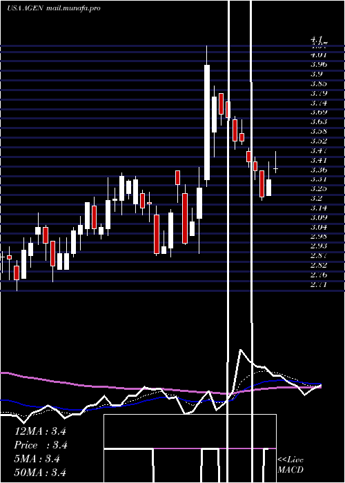
Task: Select the 3.52 price level label
Action: tap(319, 141)
